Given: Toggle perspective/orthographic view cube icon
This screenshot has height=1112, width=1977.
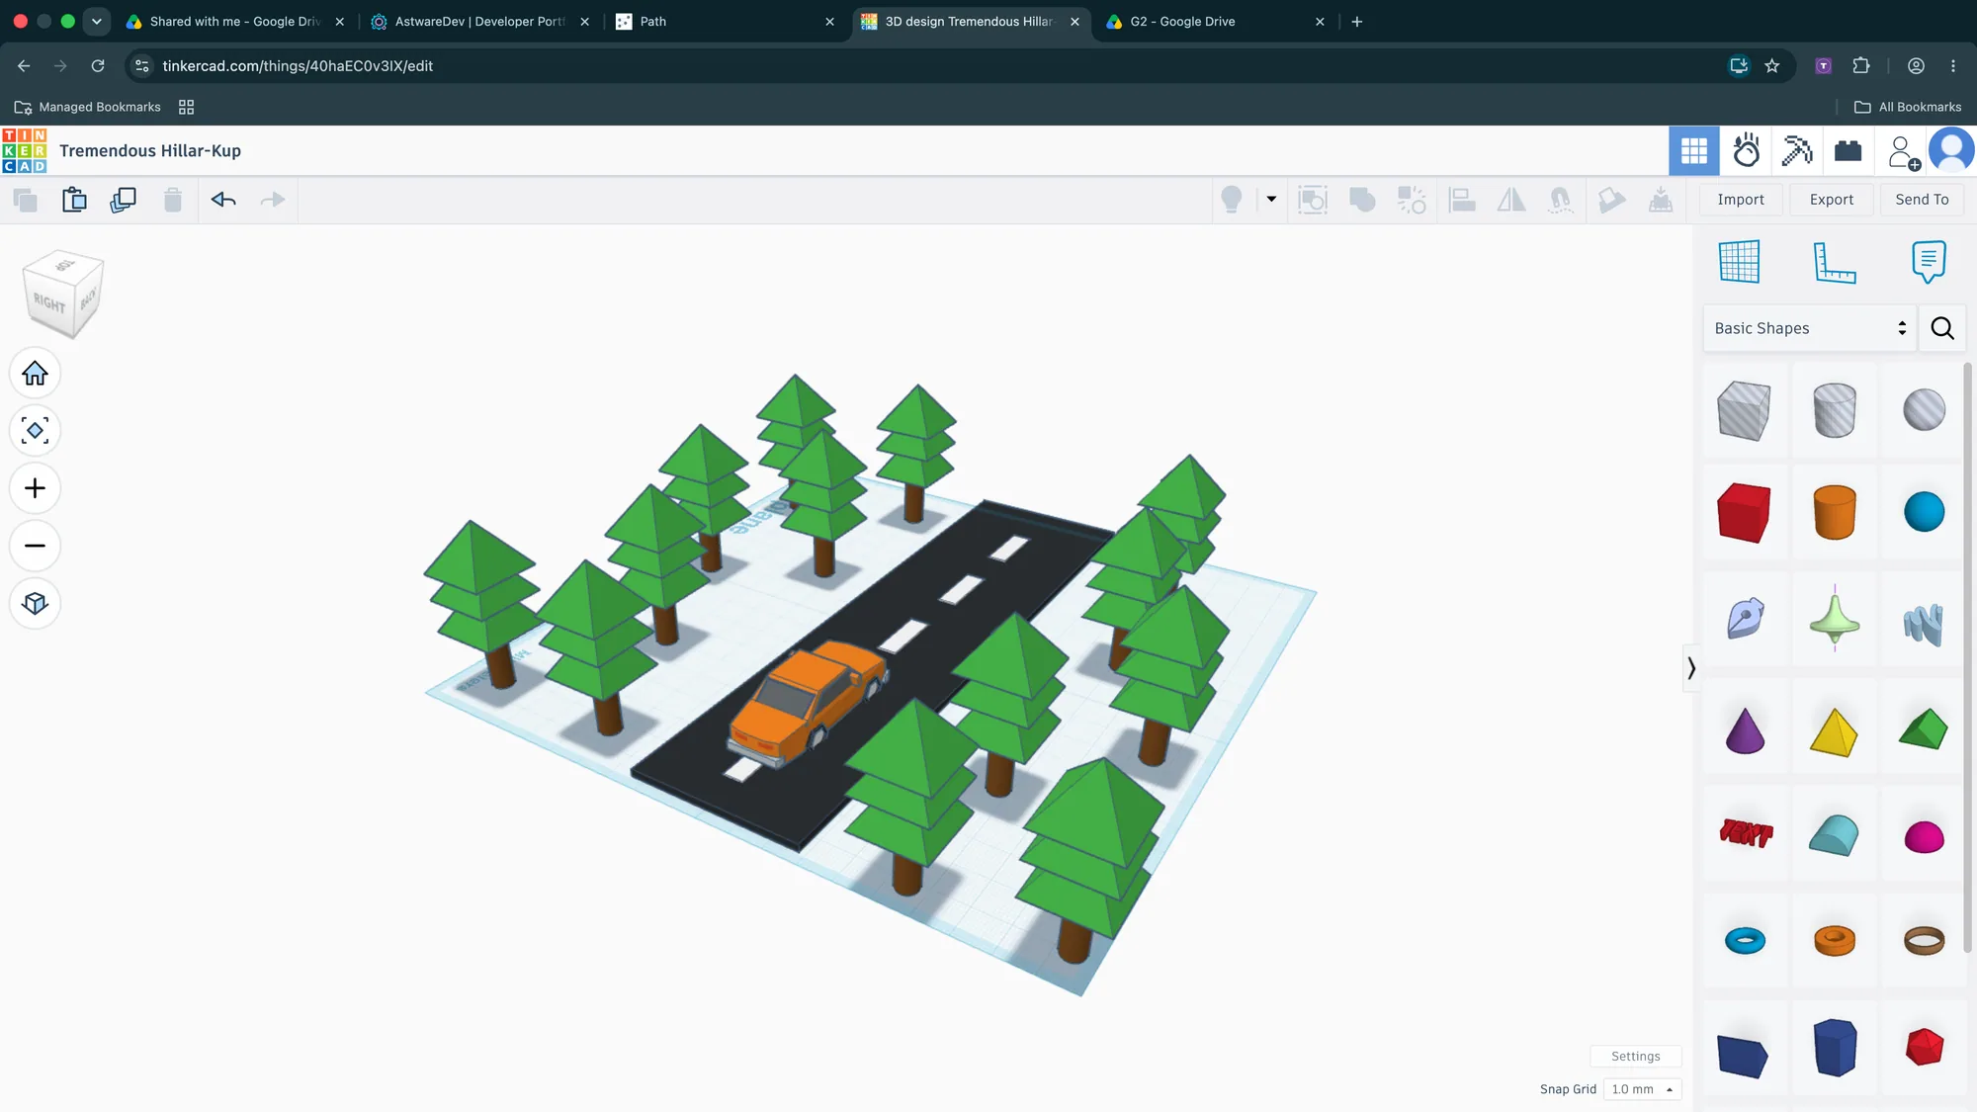Looking at the screenshot, I should click(x=35, y=603).
